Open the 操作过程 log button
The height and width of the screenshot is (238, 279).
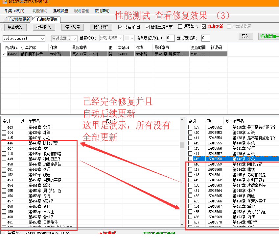click(x=101, y=27)
